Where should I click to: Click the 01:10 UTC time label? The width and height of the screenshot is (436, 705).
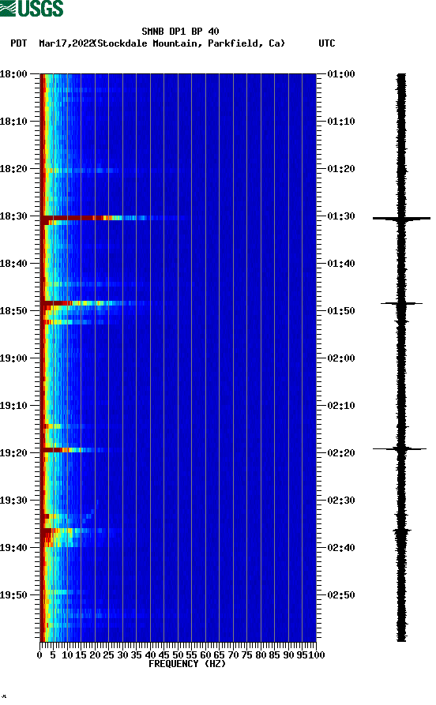tap(341, 121)
